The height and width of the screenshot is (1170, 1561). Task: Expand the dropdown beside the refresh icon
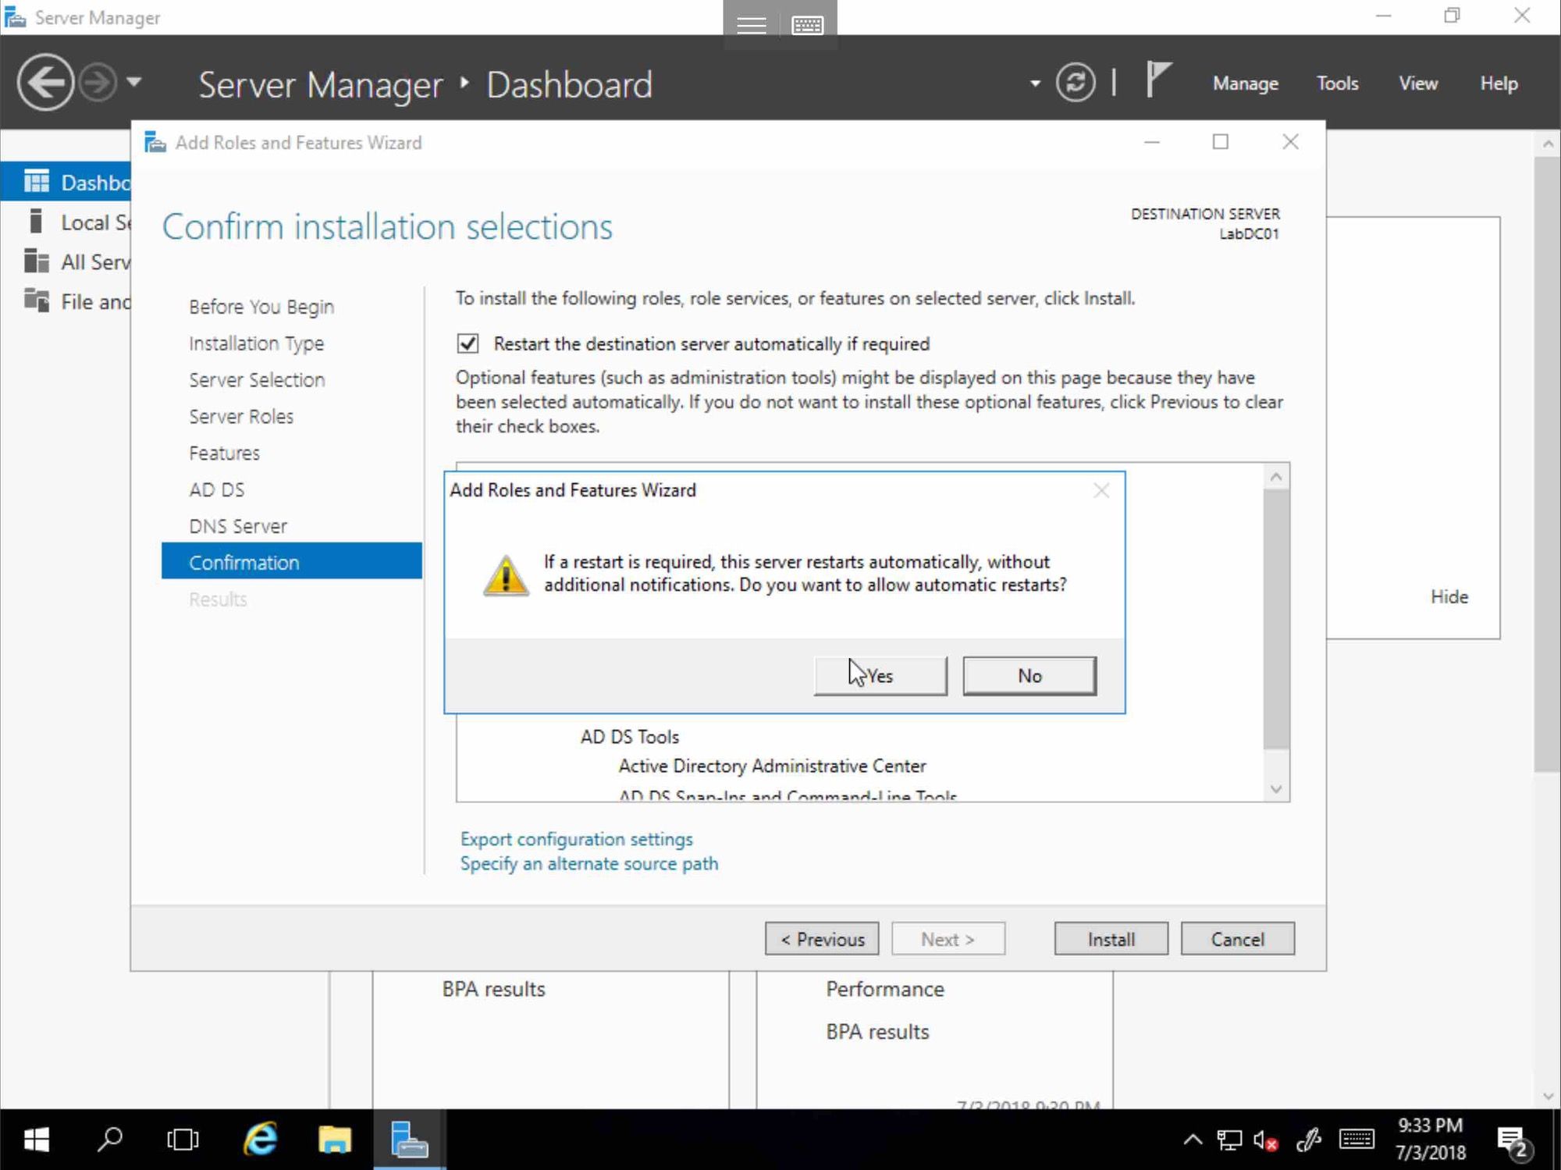1035,83
